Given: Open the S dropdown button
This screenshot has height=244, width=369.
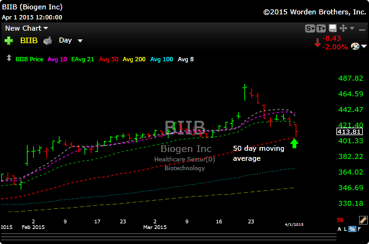Looking at the screenshot, I should [310, 28].
